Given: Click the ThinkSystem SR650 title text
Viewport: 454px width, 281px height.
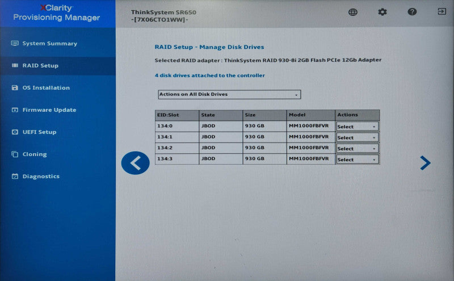Looking at the screenshot, I should (163, 12).
